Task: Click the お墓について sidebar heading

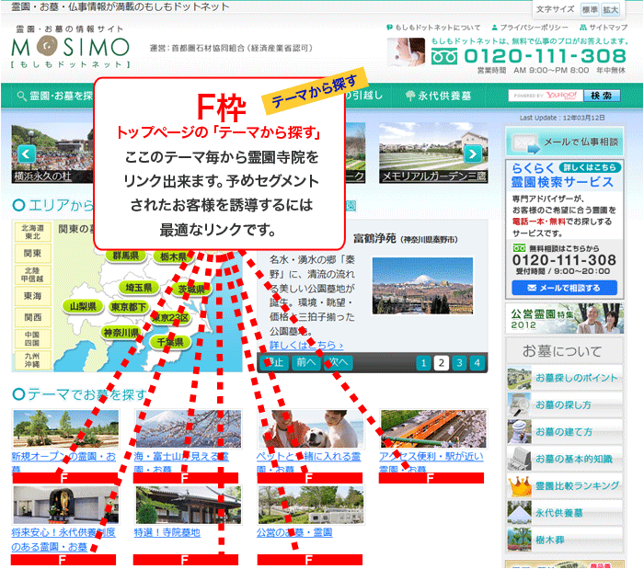Action: (x=562, y=351)
